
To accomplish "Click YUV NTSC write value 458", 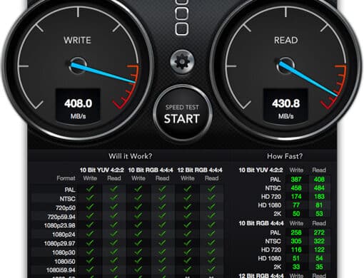I will pos(296,188).
